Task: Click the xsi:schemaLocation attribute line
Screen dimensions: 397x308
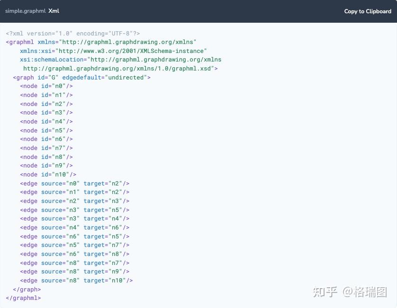Action: click(x=120, y=60)
